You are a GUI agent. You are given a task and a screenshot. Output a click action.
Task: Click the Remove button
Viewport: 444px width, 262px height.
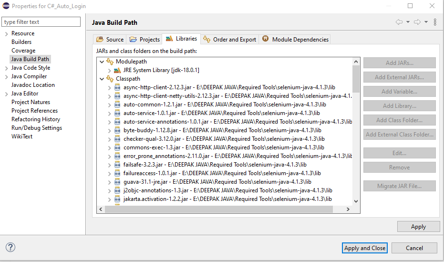click(x=399, y=168)
